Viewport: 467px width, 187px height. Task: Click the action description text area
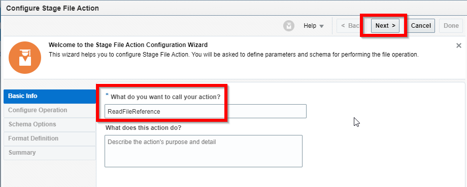(x=204, y=151)
